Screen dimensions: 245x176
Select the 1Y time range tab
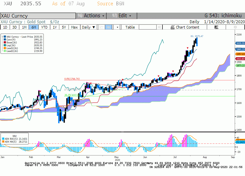pyautogui.click(x=55, y=27)
